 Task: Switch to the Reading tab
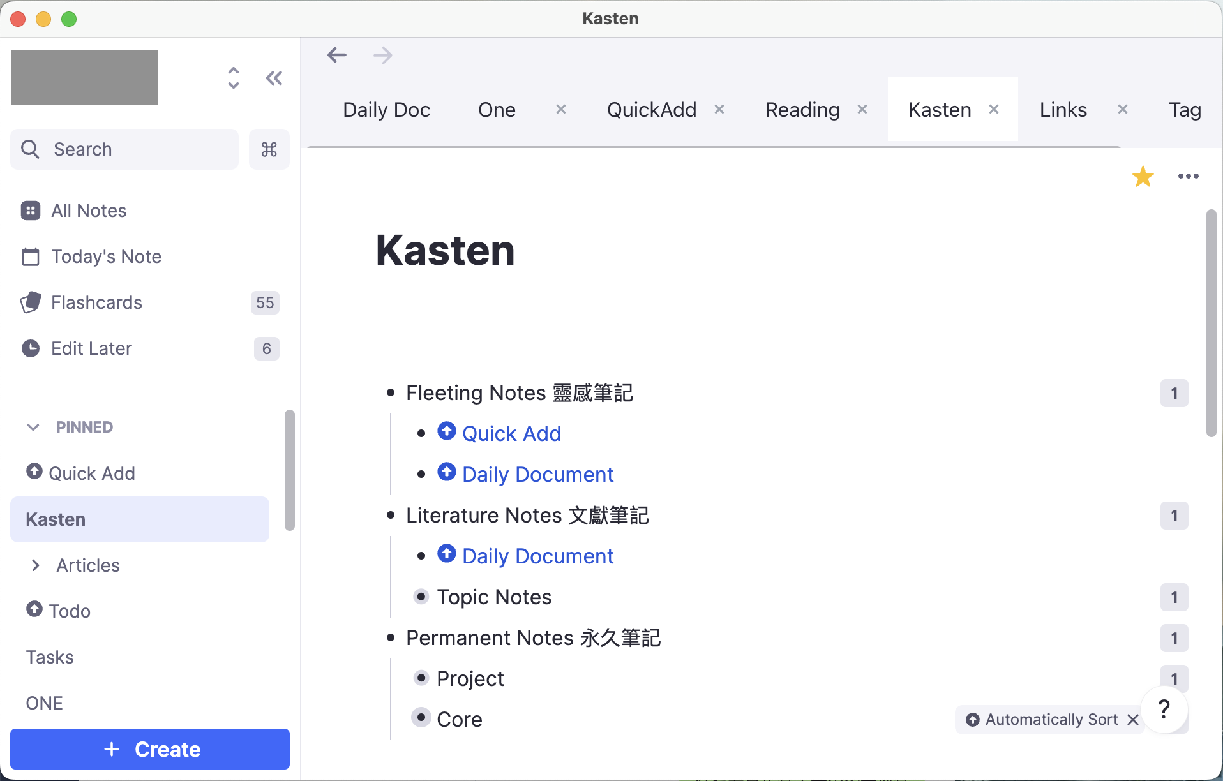pyautogui.click(x=802, y=109)
